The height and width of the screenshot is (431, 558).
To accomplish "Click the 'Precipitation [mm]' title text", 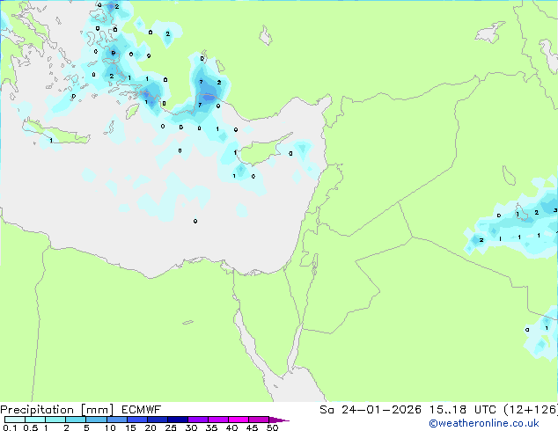I will point(56,410).
